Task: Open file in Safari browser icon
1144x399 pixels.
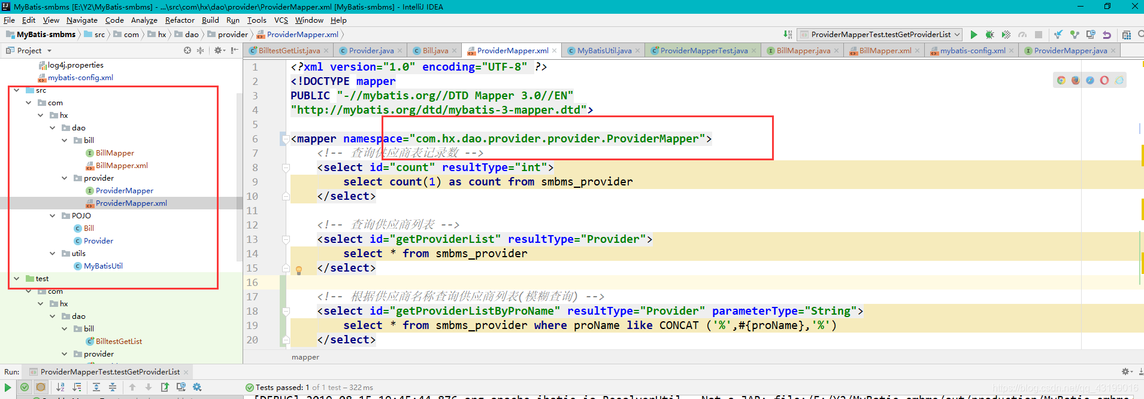Action: tap(1090, 80)
